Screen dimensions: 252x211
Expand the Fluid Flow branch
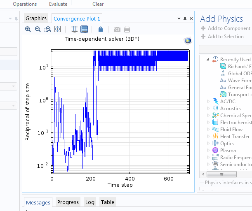coord(208,129)
